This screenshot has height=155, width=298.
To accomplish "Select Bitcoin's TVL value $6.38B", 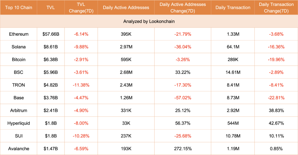I will [51, 59].
